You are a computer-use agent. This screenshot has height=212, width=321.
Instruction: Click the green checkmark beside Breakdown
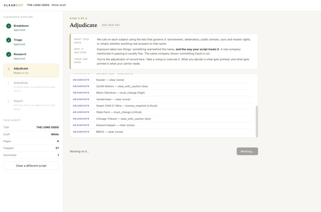(x=9, y=26)
